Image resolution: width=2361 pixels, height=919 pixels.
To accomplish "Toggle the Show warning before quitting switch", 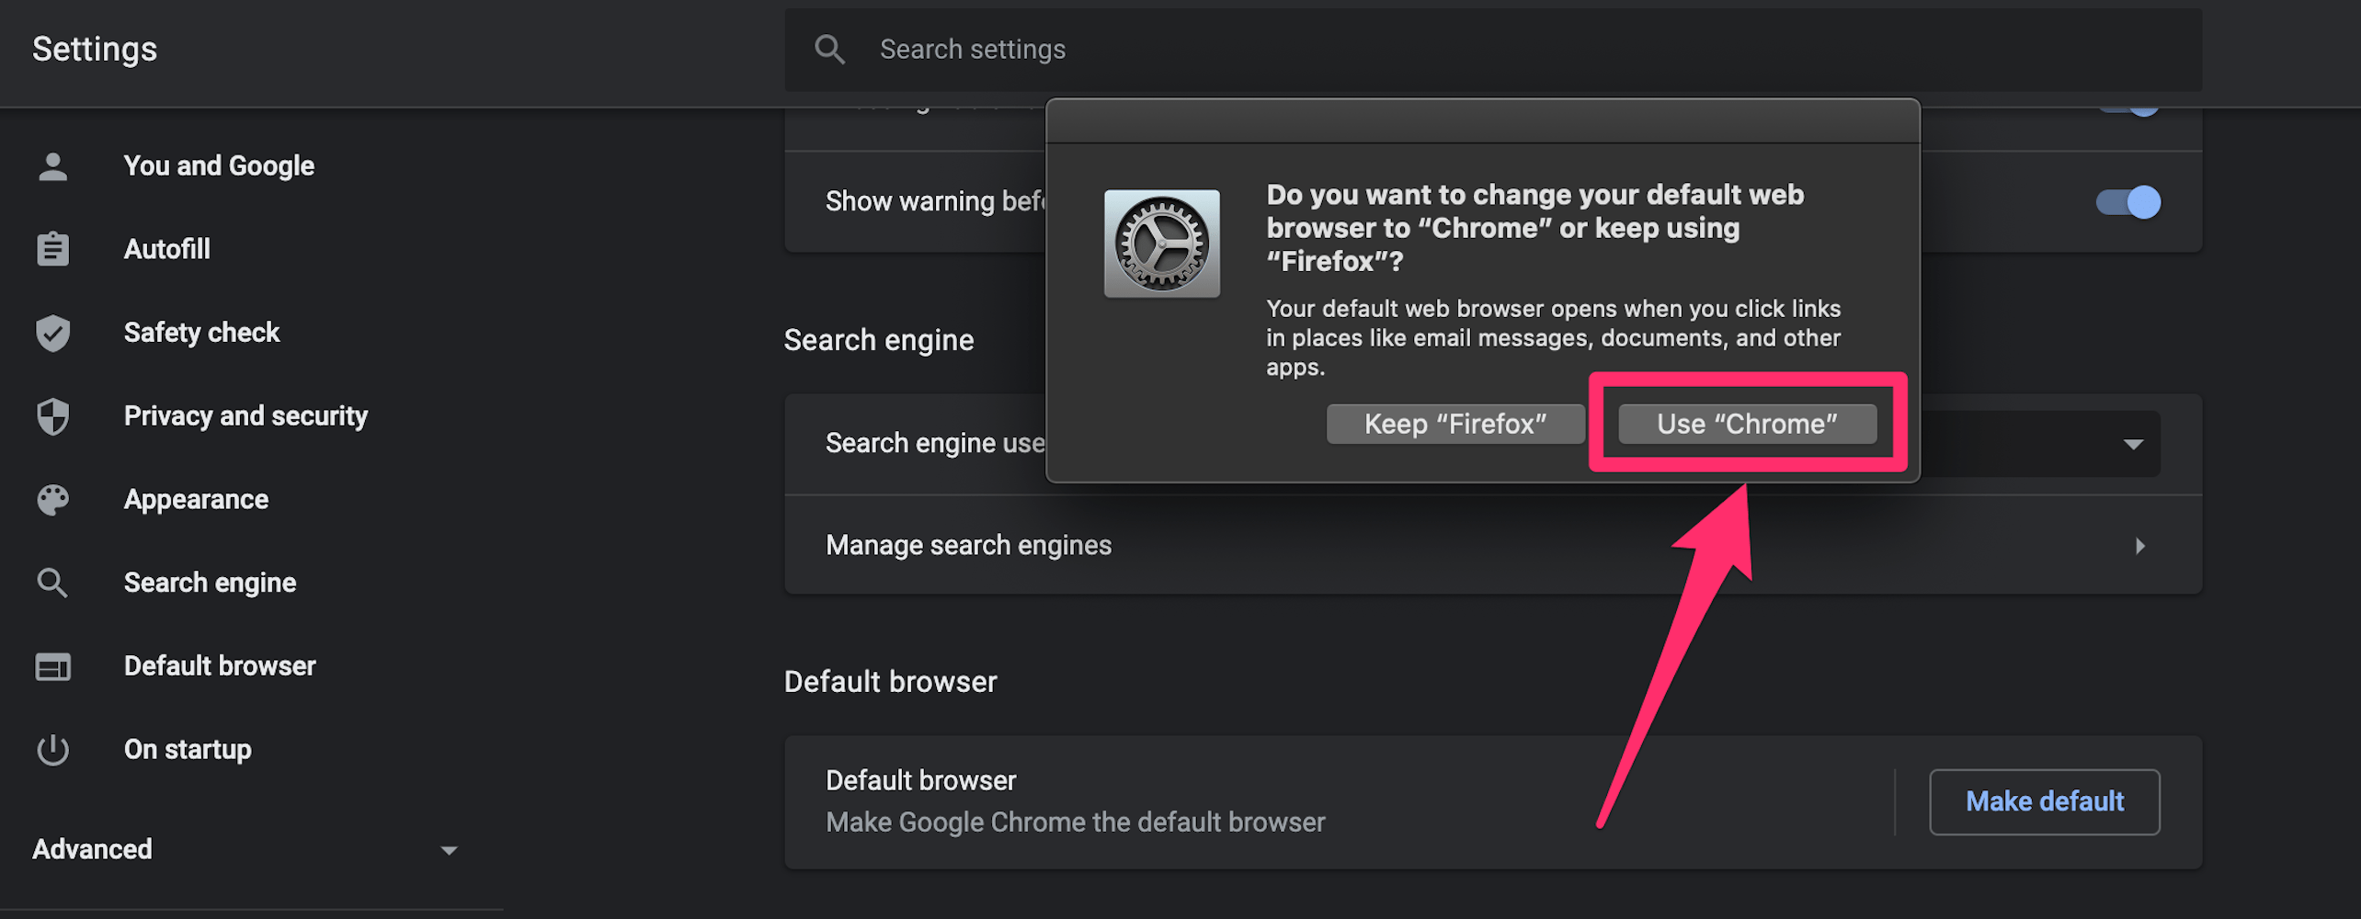I will 2127,202.
